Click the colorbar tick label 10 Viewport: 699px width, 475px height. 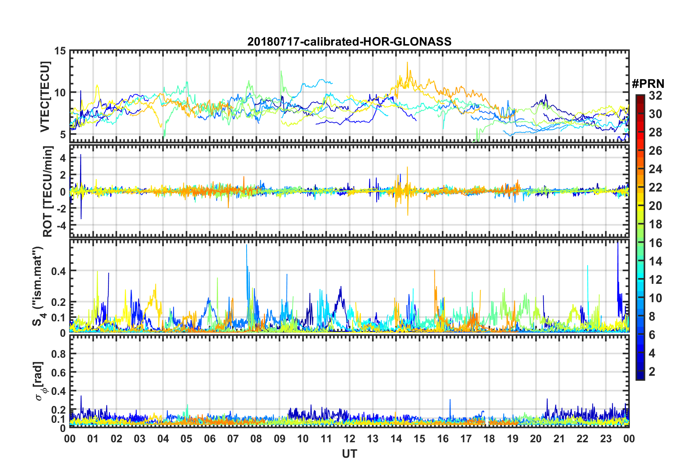[x=655, y=298]
